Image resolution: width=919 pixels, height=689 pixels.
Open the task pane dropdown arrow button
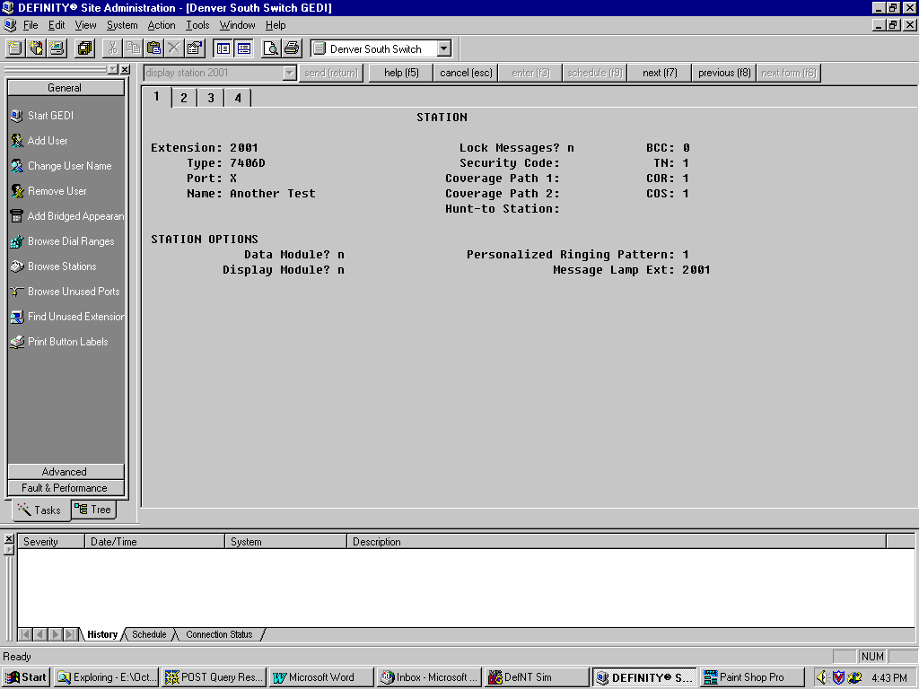pos(113,69)
